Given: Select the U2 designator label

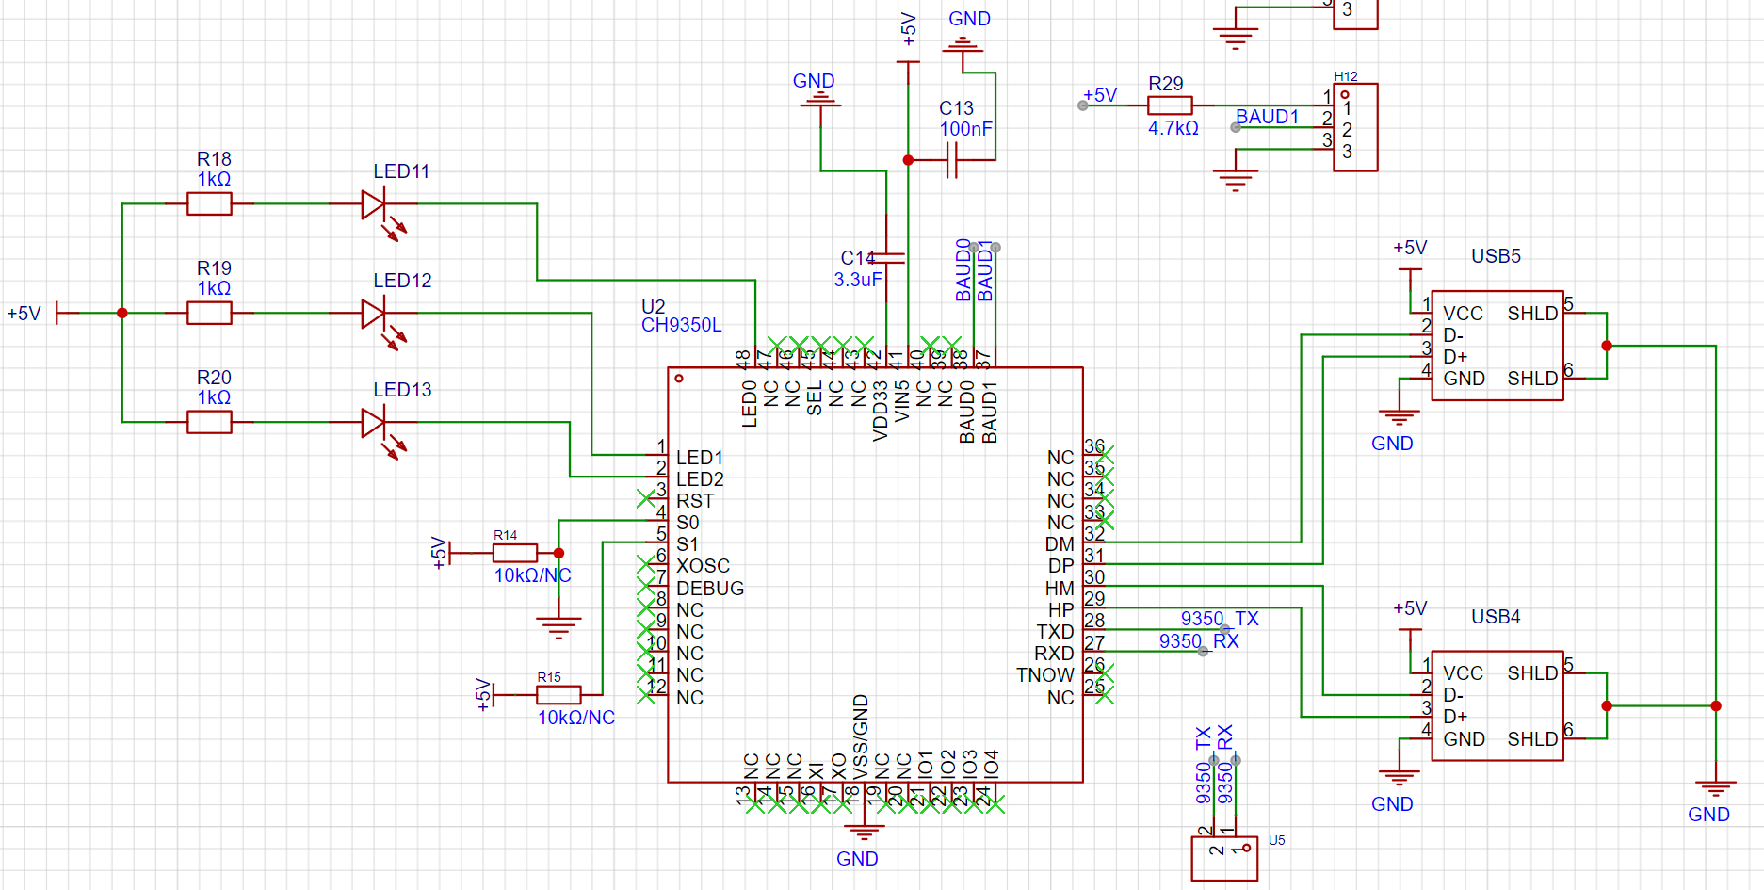Looking at the screenshot, I should (x=653, y=307).
